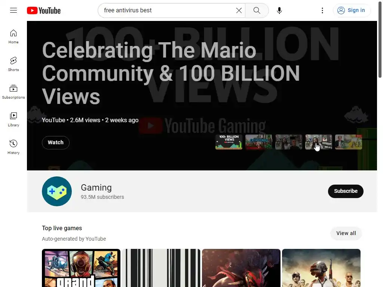Image resolution: width=383 pixels, height=287 pixels.
Task: Open Subscriptions in the sidebar
Action: tap(13, 92)
